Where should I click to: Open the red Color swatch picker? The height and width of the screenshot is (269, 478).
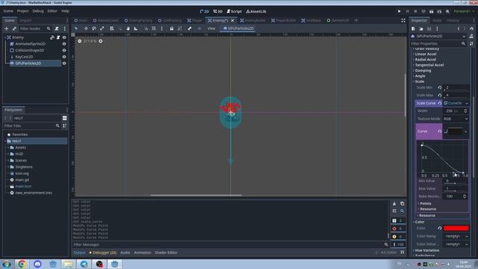456,228
